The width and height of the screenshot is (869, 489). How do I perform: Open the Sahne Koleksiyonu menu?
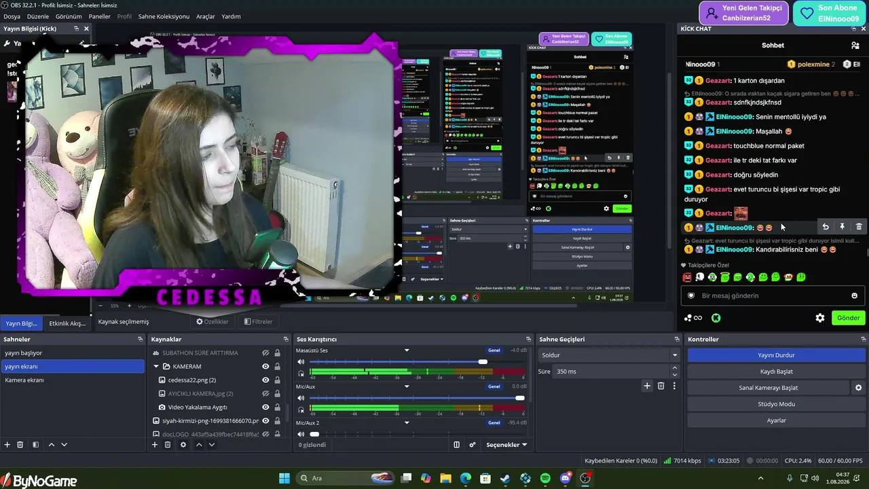[x=164, y=16]
